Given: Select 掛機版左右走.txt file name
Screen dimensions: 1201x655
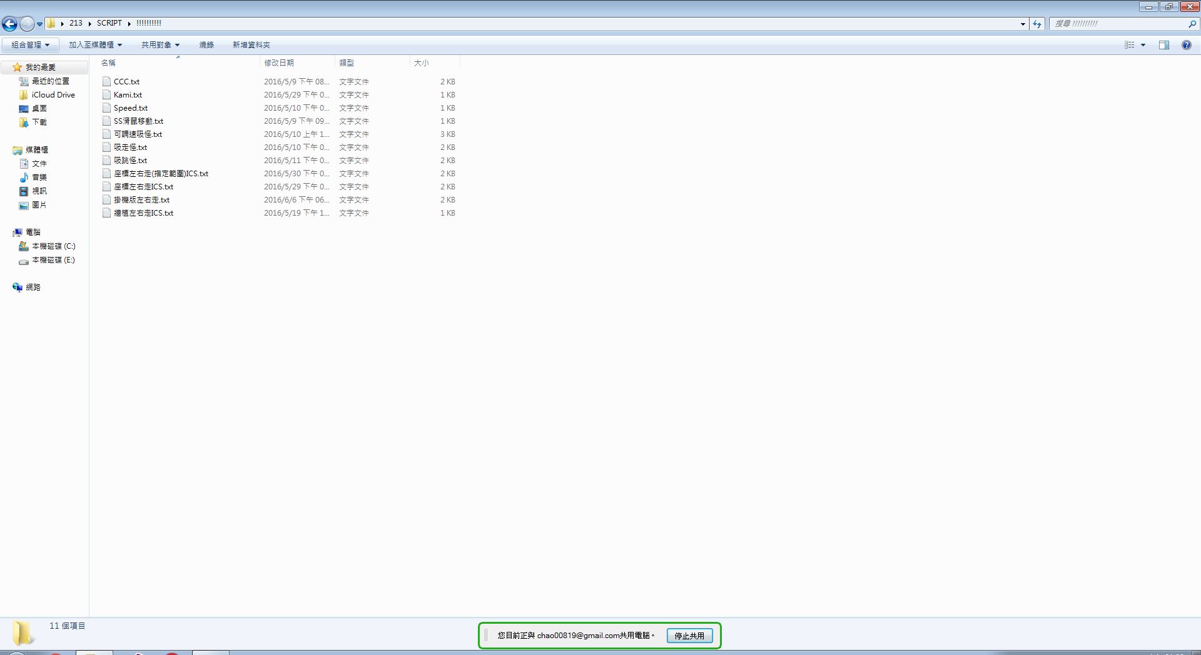Looking at the screenshot, I should 141,200.
